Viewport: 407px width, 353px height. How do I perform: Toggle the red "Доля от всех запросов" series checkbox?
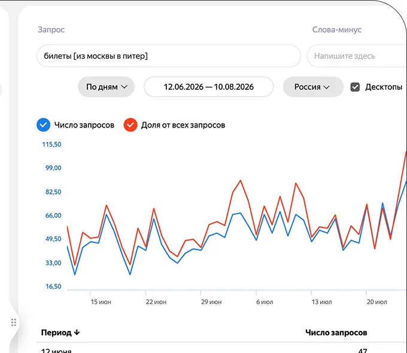pyautogui.click(x=130, y=125)
